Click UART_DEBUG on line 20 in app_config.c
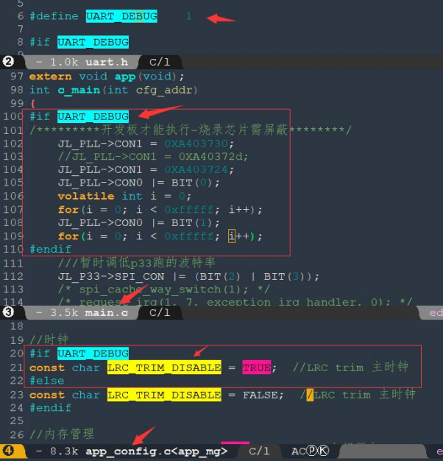This screenshot has width=443, height=461. pos(93,353)
